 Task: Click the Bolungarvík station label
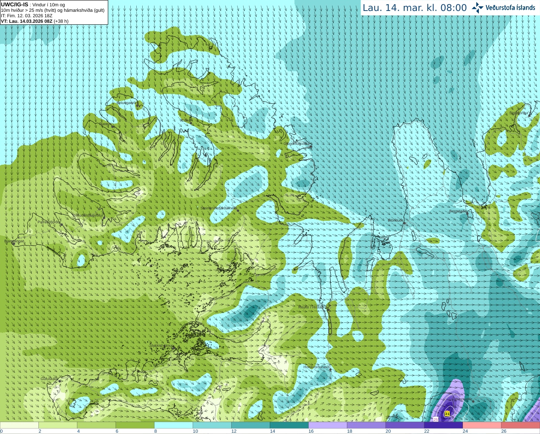click(126, 102)
